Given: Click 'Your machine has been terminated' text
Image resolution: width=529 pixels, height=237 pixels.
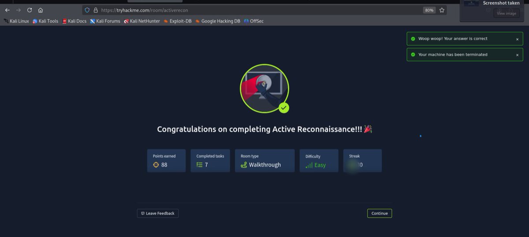Looking at the screenshot, I should click(x=453, y=55).
